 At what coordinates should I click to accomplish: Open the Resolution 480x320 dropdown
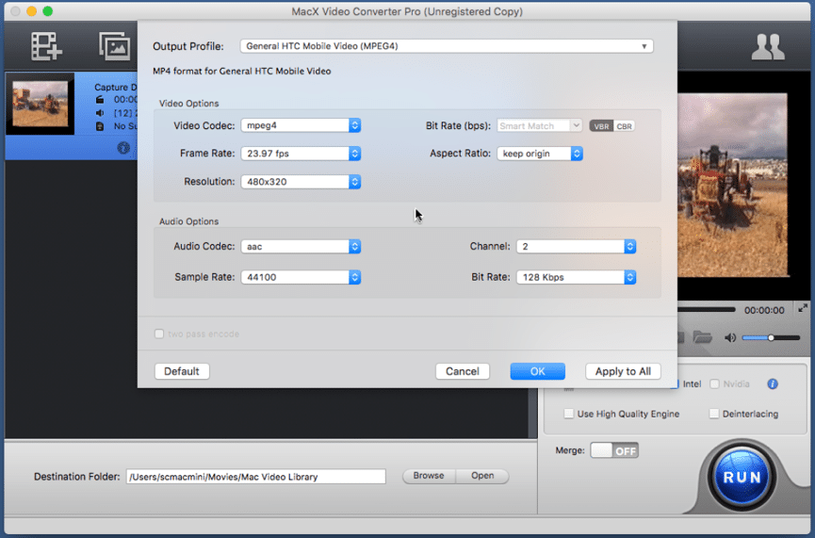point(301,182)
